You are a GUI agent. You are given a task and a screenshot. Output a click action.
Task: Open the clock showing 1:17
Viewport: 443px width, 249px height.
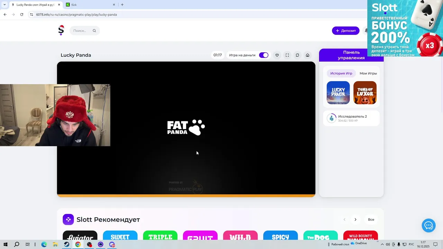click(x=423, y=245)
